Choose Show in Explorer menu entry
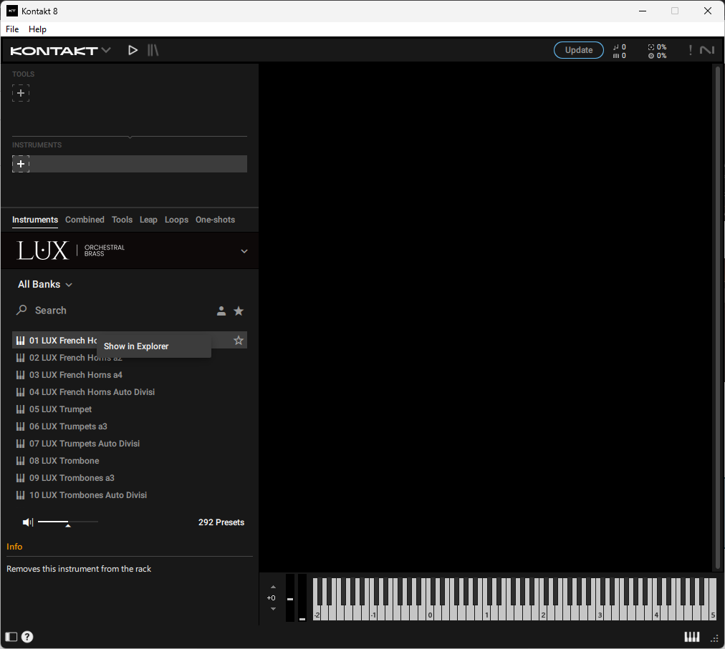The height and width of the screenshot is (649, 725). point(154,346)
